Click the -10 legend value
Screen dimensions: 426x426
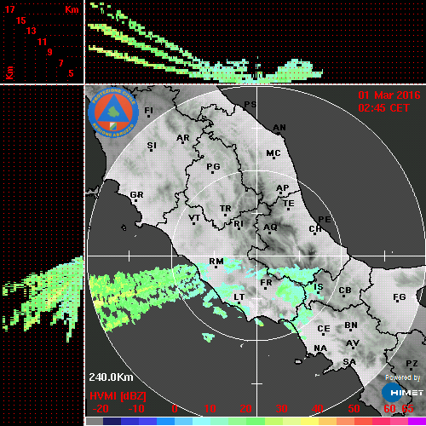pyautogui.click(x=136, y=409)
